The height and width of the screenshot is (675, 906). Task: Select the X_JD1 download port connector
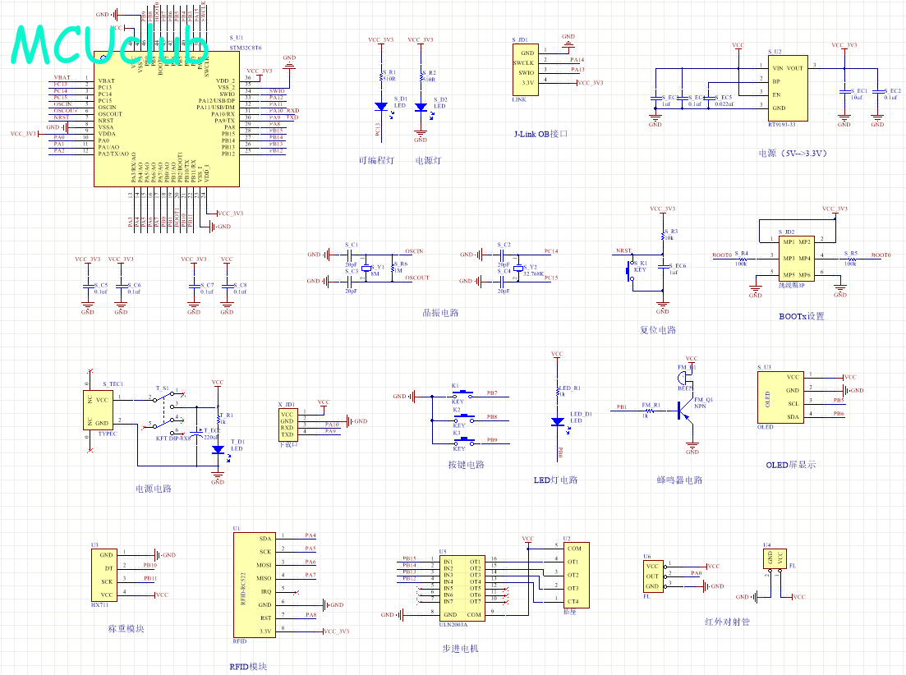click(288, 425)
